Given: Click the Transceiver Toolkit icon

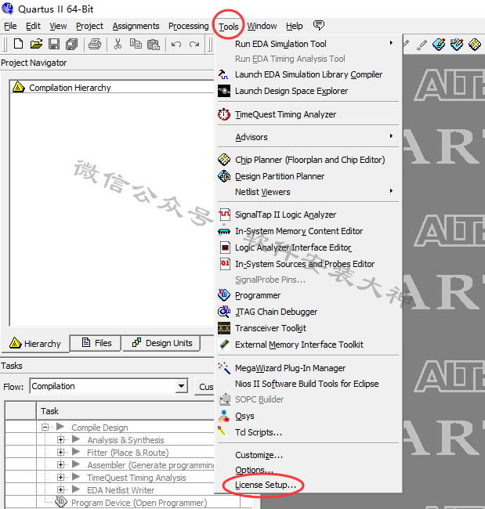Looking at the screenshot, I should point(224,328).
